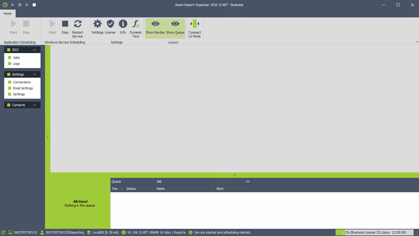The width and height of the screenshot is (419, 236).
Task: Click the version info icon in the status bar
Action: point(124,232)
